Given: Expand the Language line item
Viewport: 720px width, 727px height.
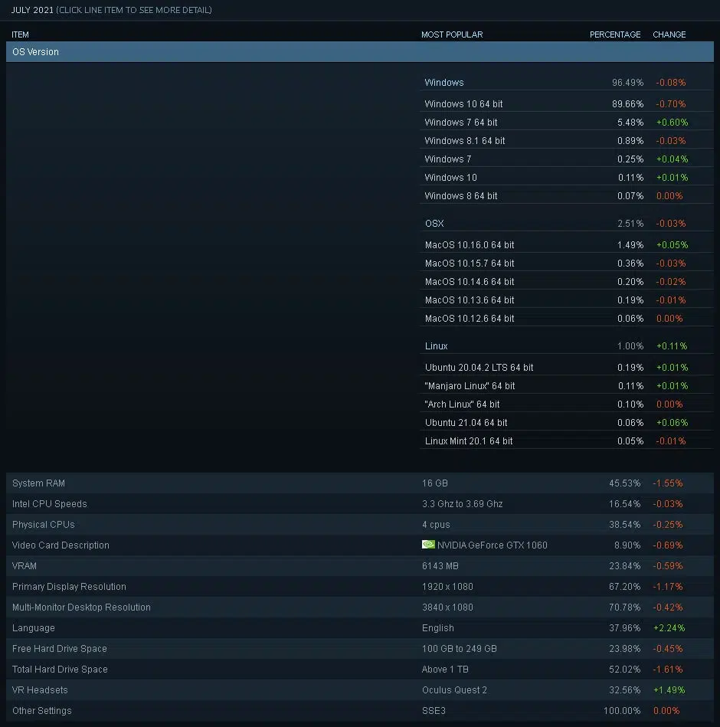Looking at the screenshot, I should [x=360, y=627].
